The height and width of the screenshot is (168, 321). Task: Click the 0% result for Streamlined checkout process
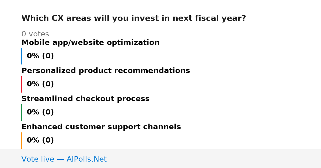(33, 112)
